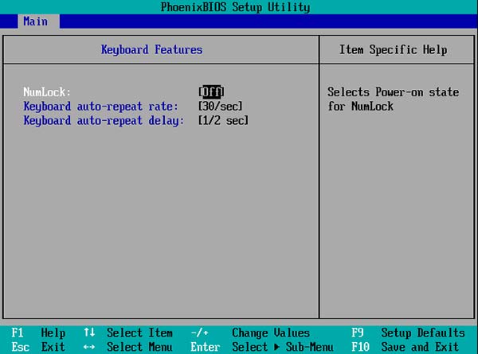Click the Keyboard Features heading
The width and height of the screenshot is (478, 354).
(x=152, y=49)
